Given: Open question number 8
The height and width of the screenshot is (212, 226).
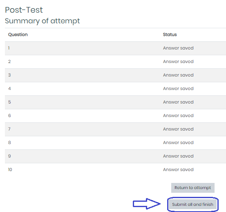Looking at the screenshot, I should click(9, 142).
